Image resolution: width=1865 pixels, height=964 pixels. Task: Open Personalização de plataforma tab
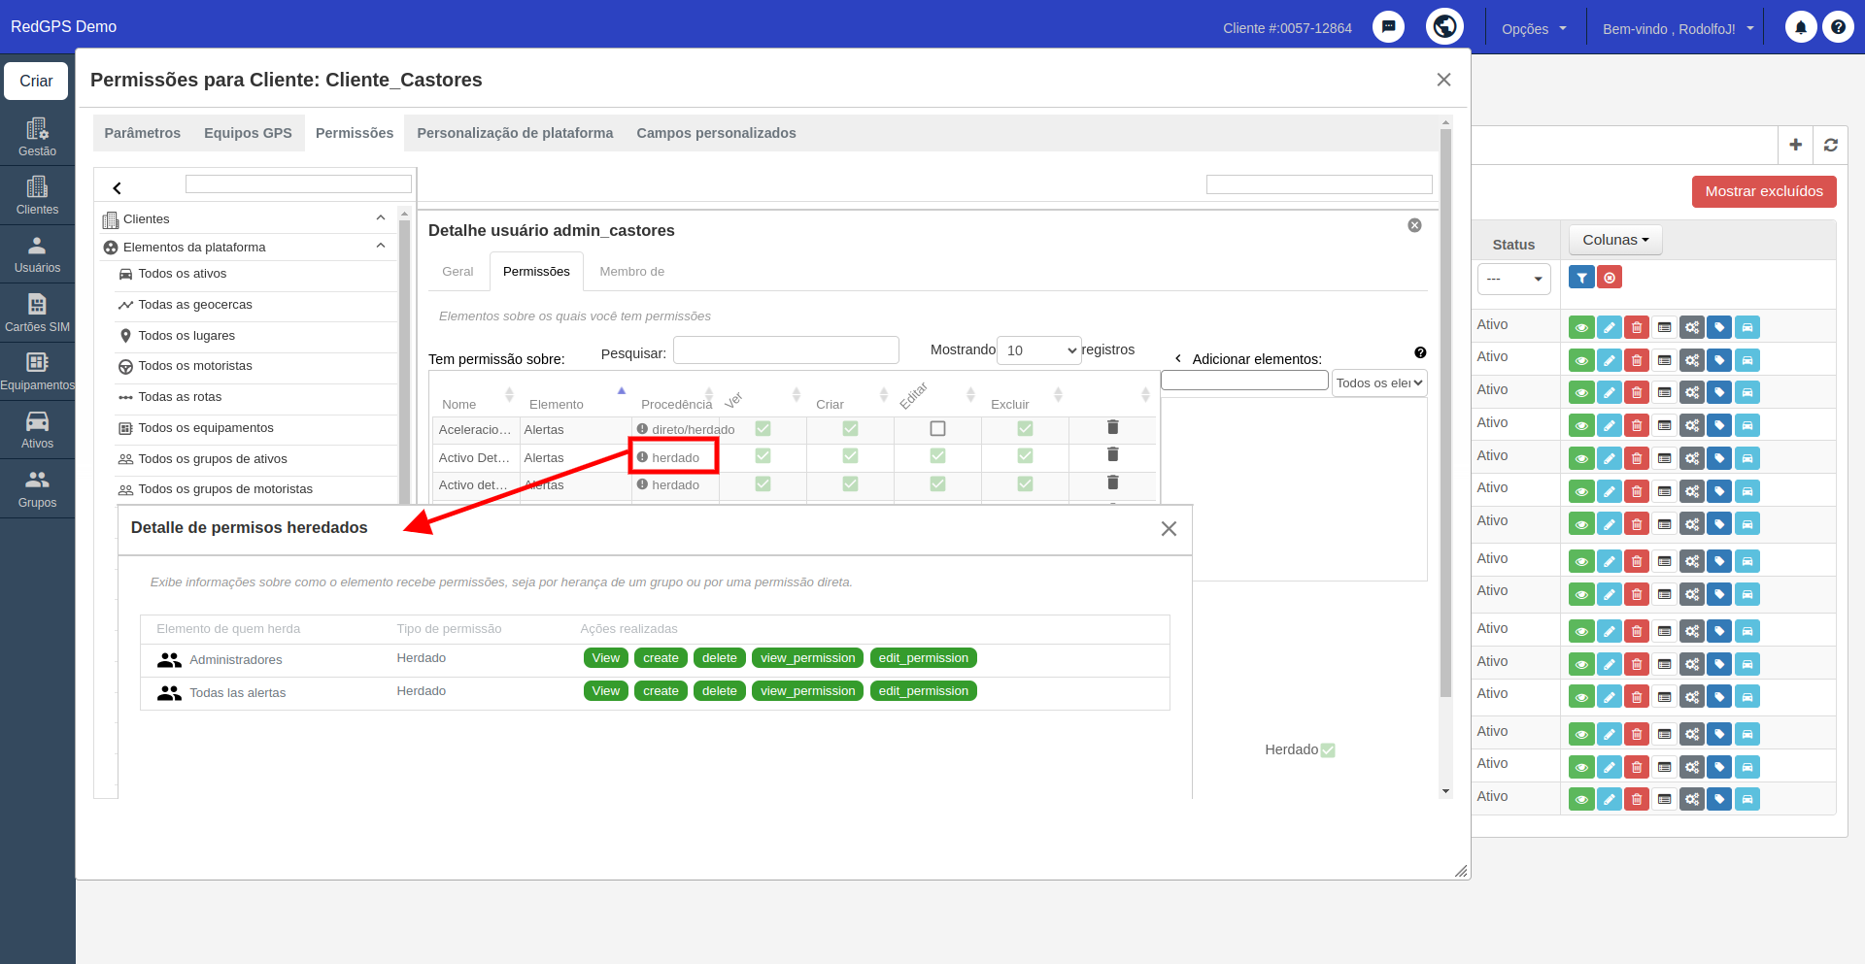[515, 133]
